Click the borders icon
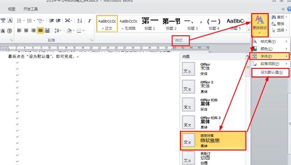291x165 pixels. [x=79, y=30]
